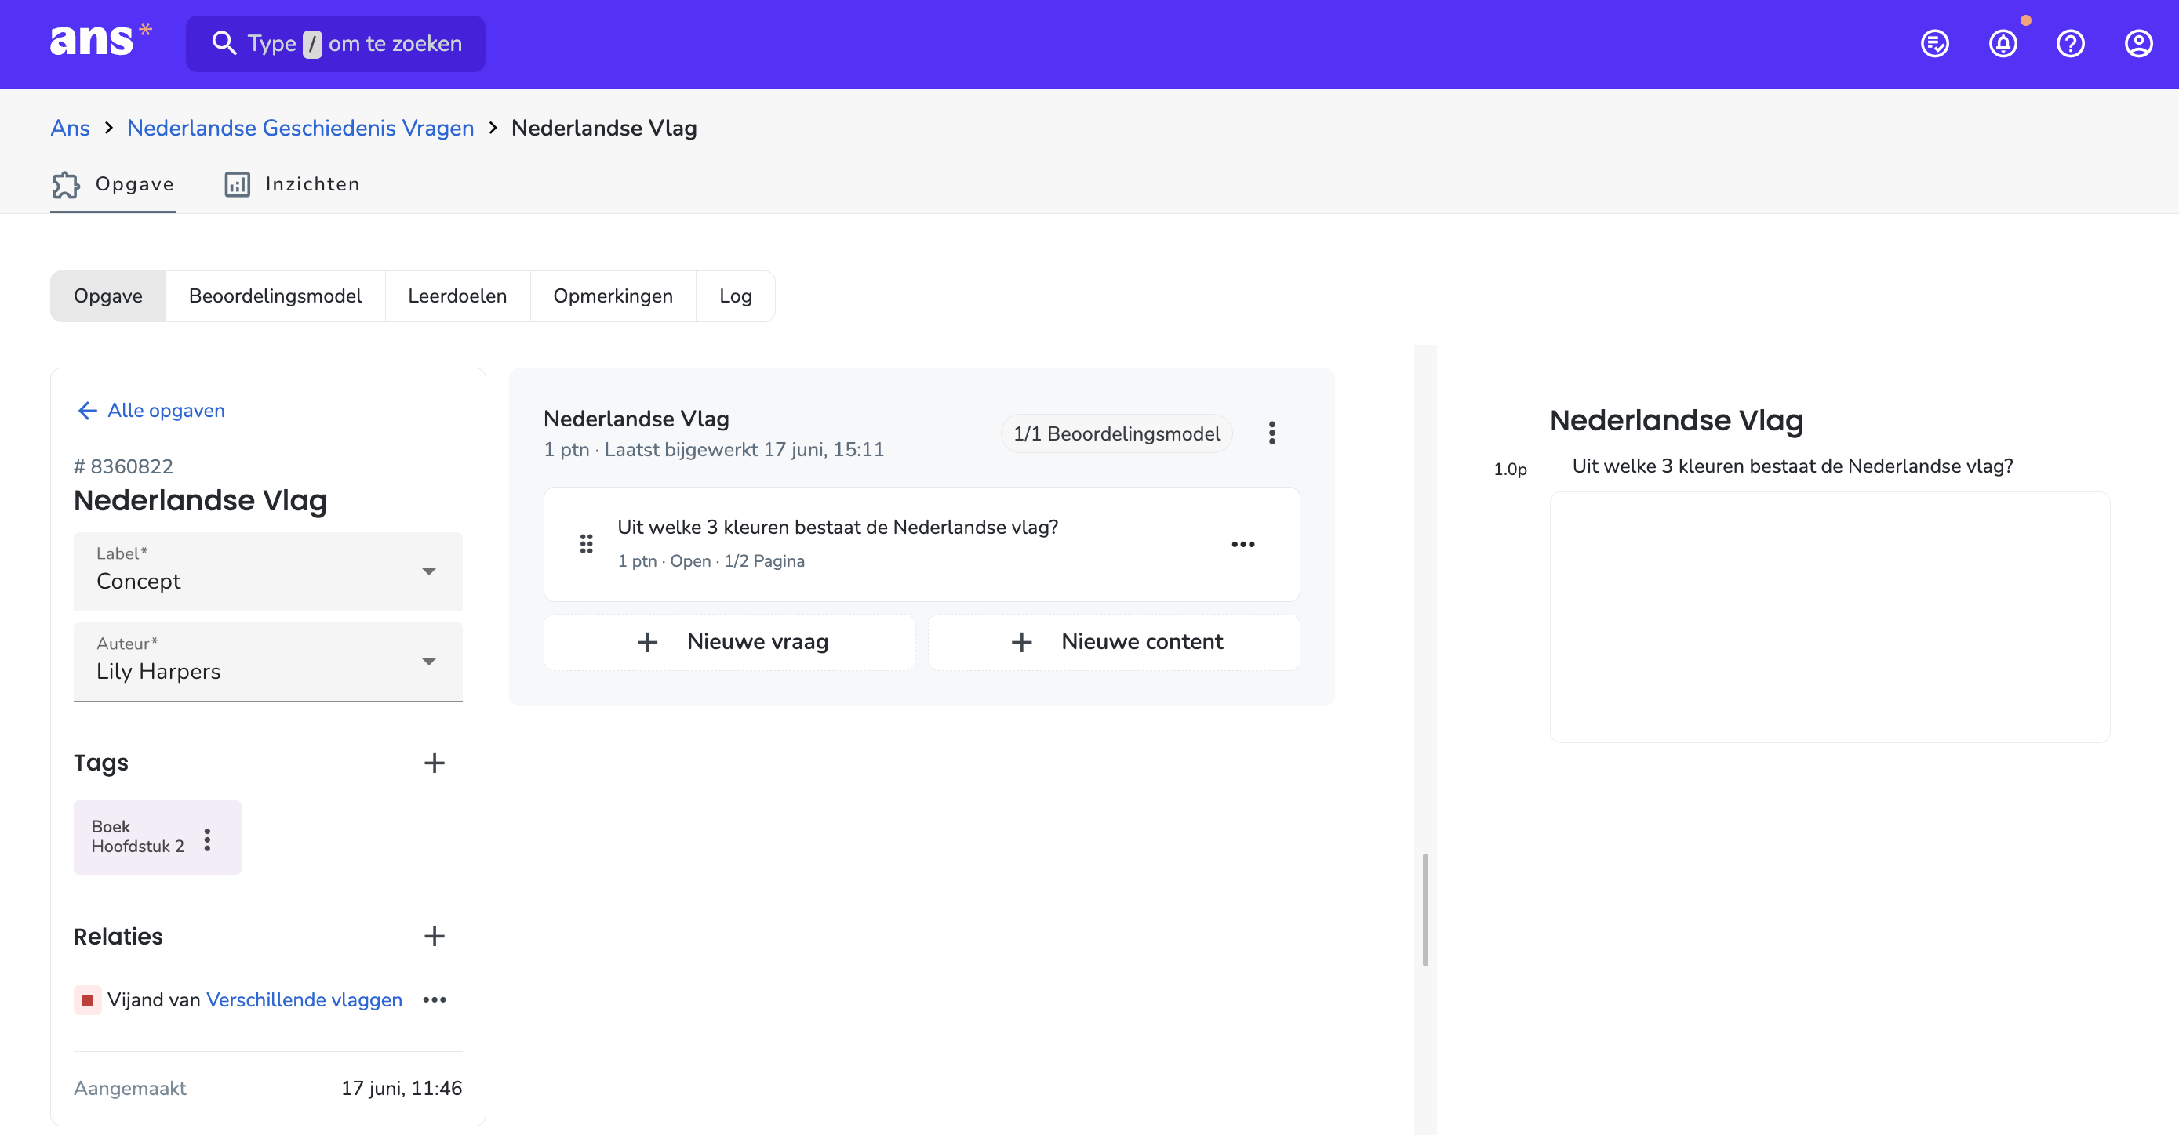The image size is (2179, 1135).
Task: Click the Nederlandse Vlag breadcrumb item
Action: (604, 128)
